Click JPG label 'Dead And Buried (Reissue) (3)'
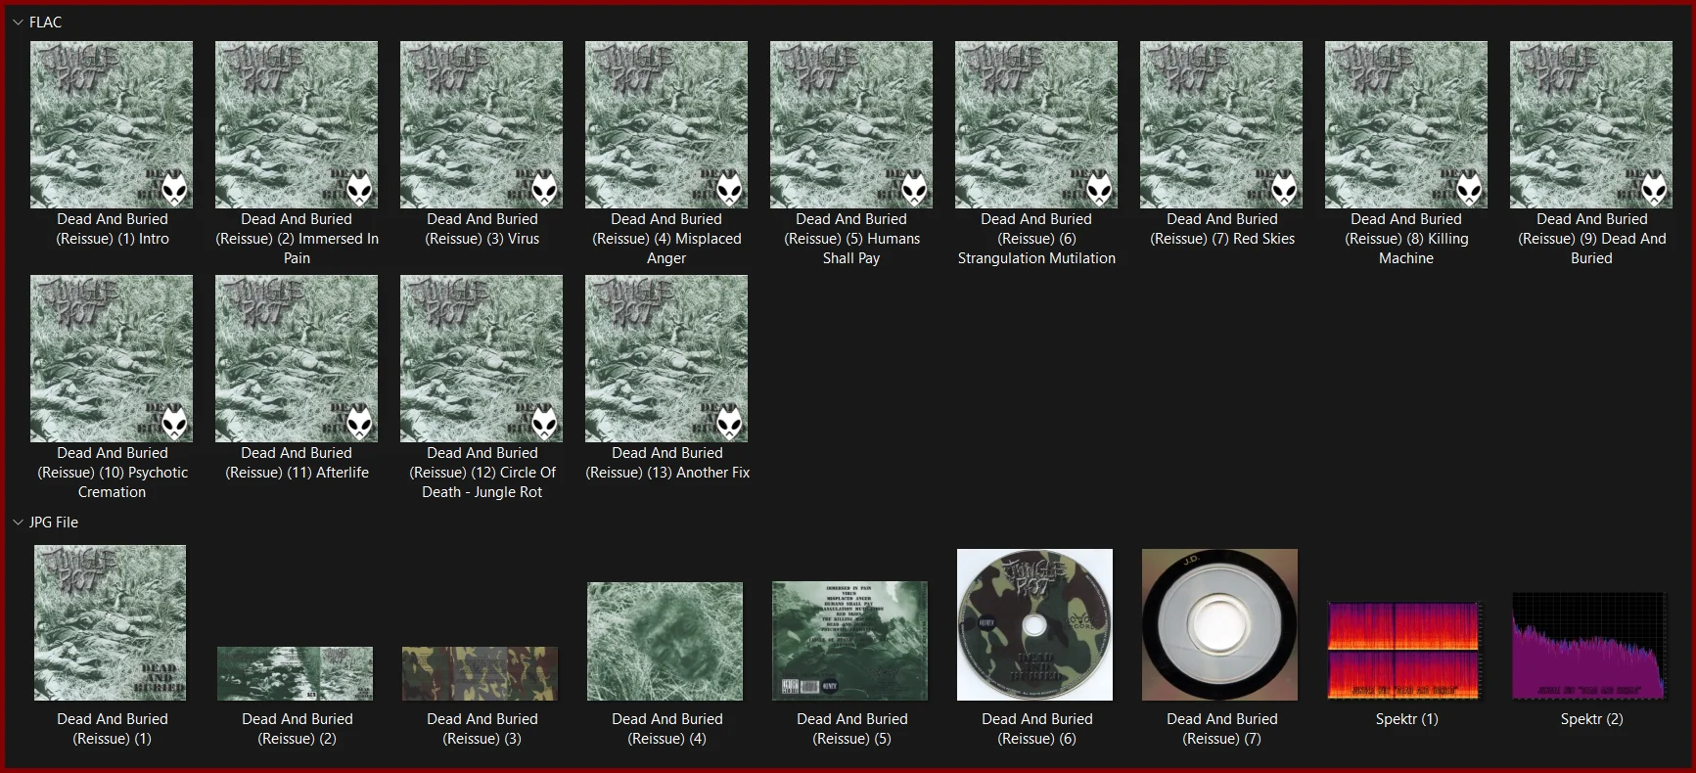Screen dimensions: 1696x773 click(x=482, y=729)
